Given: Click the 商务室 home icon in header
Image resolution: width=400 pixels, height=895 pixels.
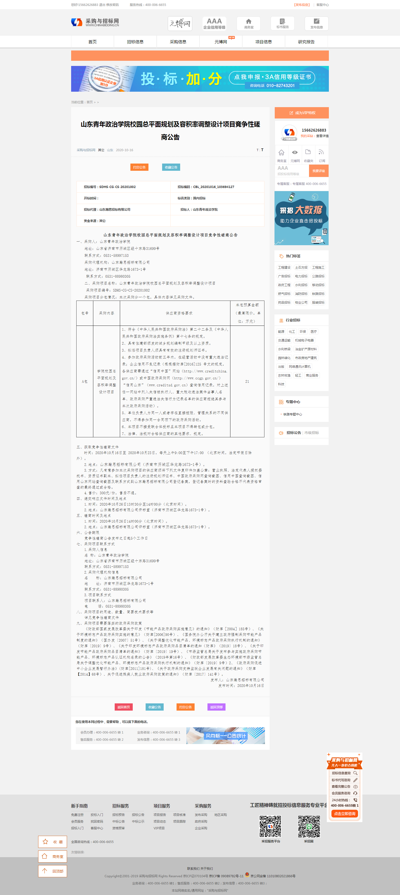Looking at the screenshot, I should [248, 22].
